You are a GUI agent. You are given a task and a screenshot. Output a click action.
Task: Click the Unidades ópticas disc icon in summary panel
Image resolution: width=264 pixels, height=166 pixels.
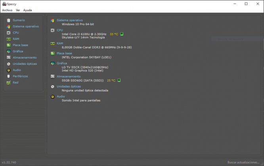53,87
